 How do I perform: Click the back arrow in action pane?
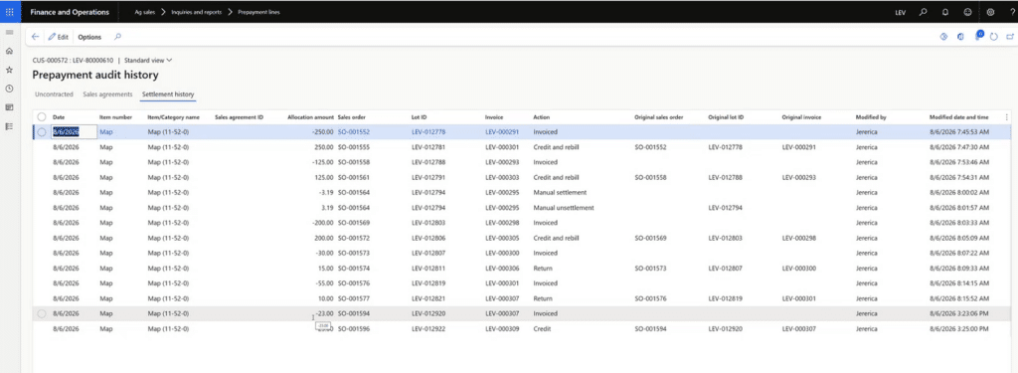tap(35, 37)
